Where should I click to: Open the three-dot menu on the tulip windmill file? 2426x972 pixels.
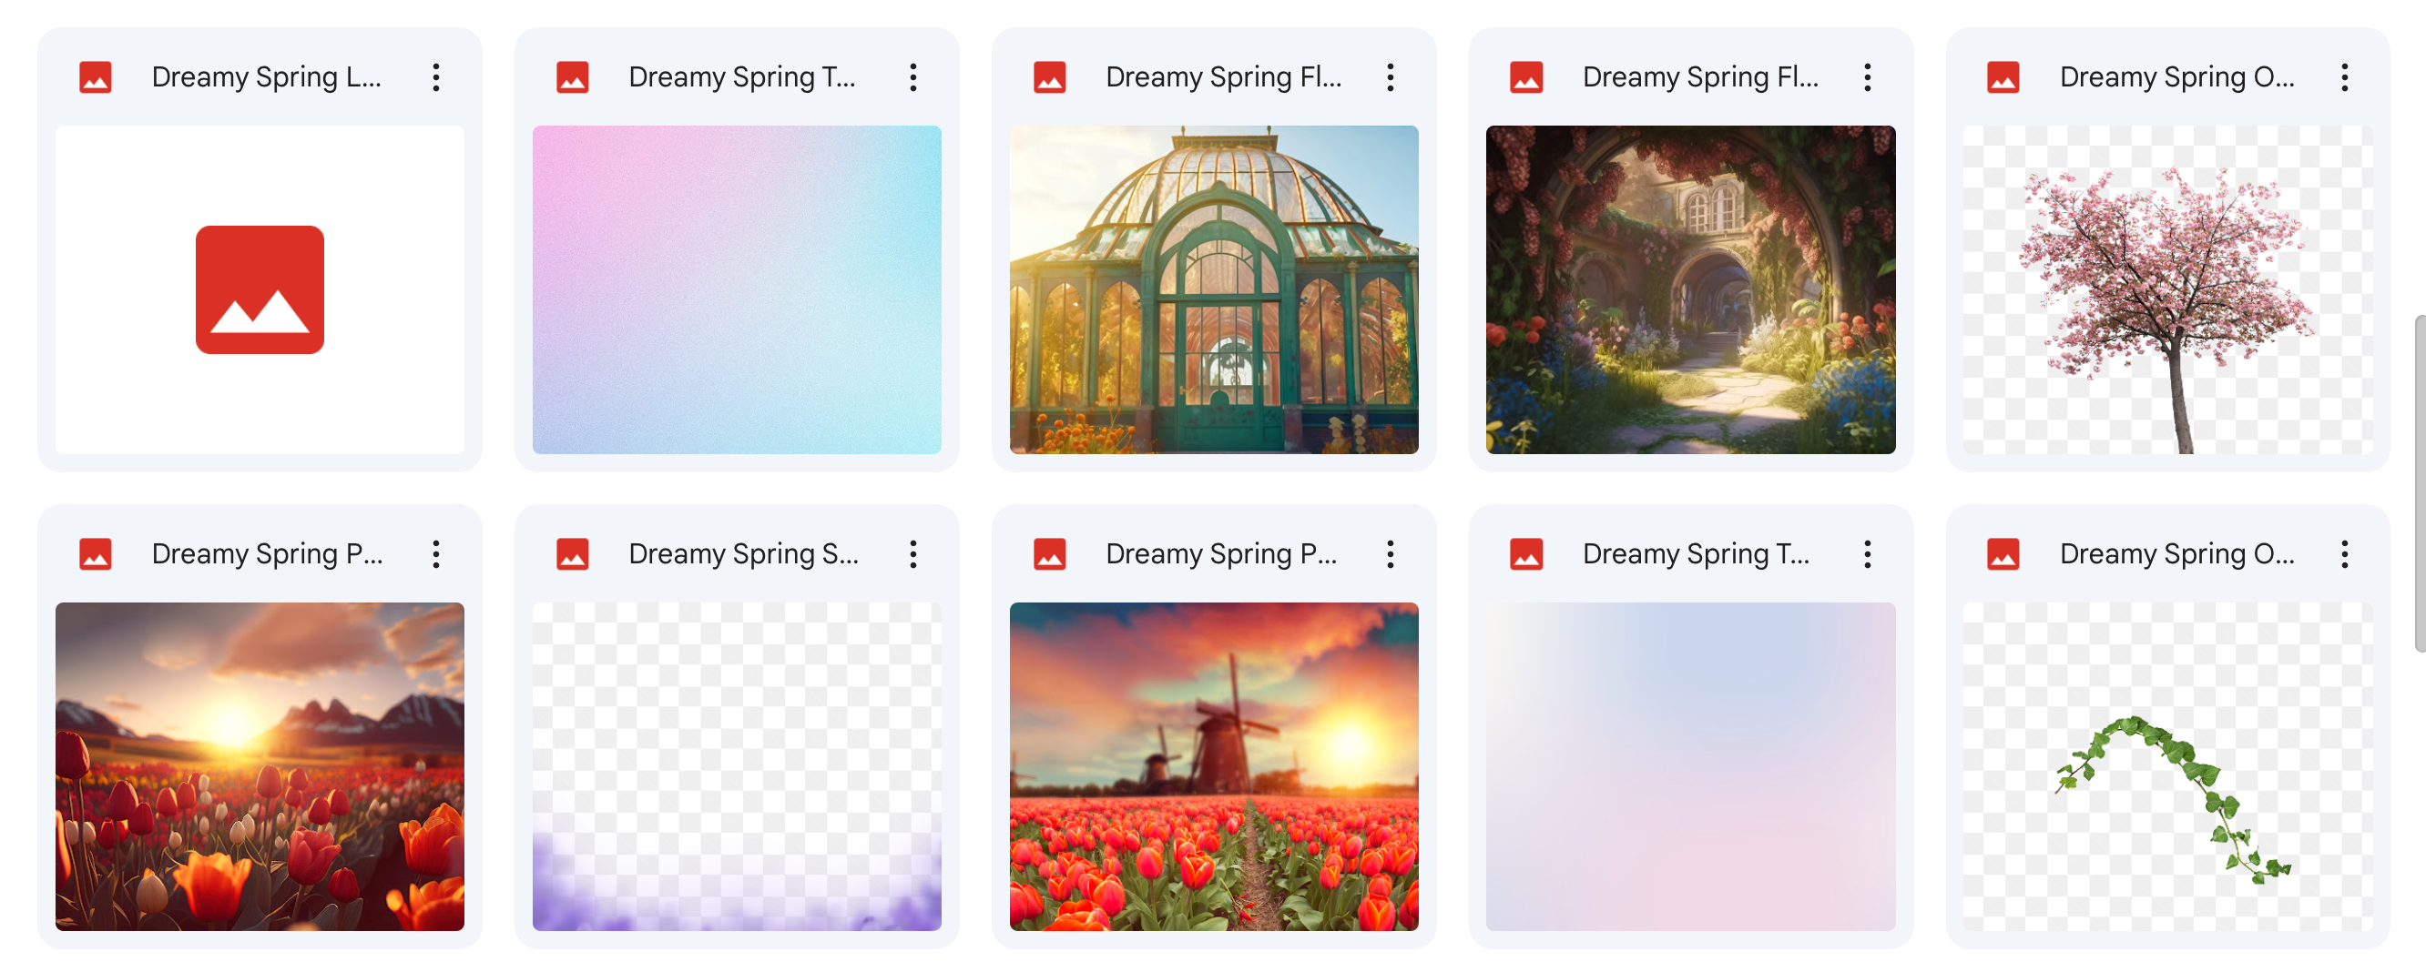pos(1390,554)
